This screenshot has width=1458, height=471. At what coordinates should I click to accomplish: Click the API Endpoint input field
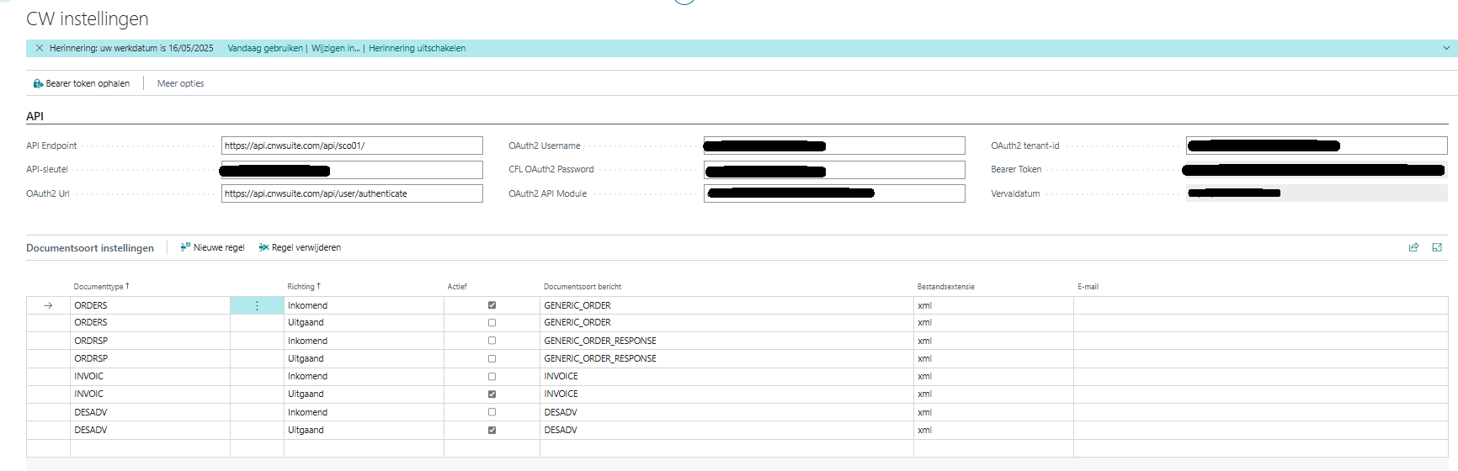click(x=352, y=146)
